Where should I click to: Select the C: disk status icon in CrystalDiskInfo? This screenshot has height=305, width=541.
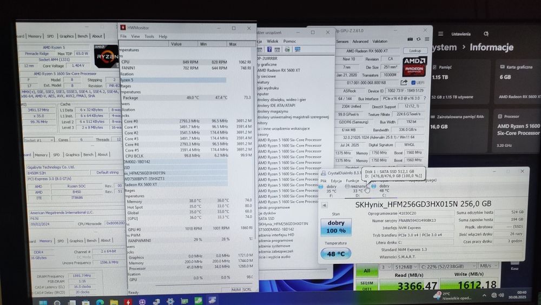(374, 186)
